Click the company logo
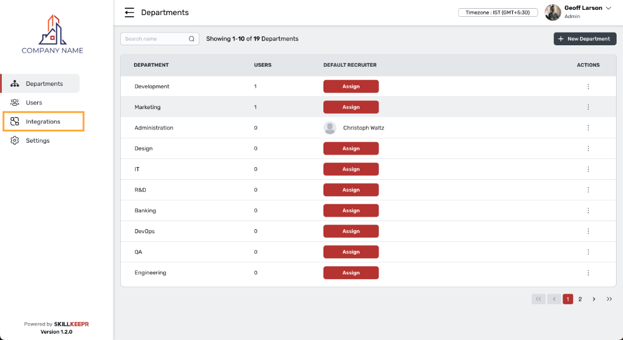 tap(52, 34)
